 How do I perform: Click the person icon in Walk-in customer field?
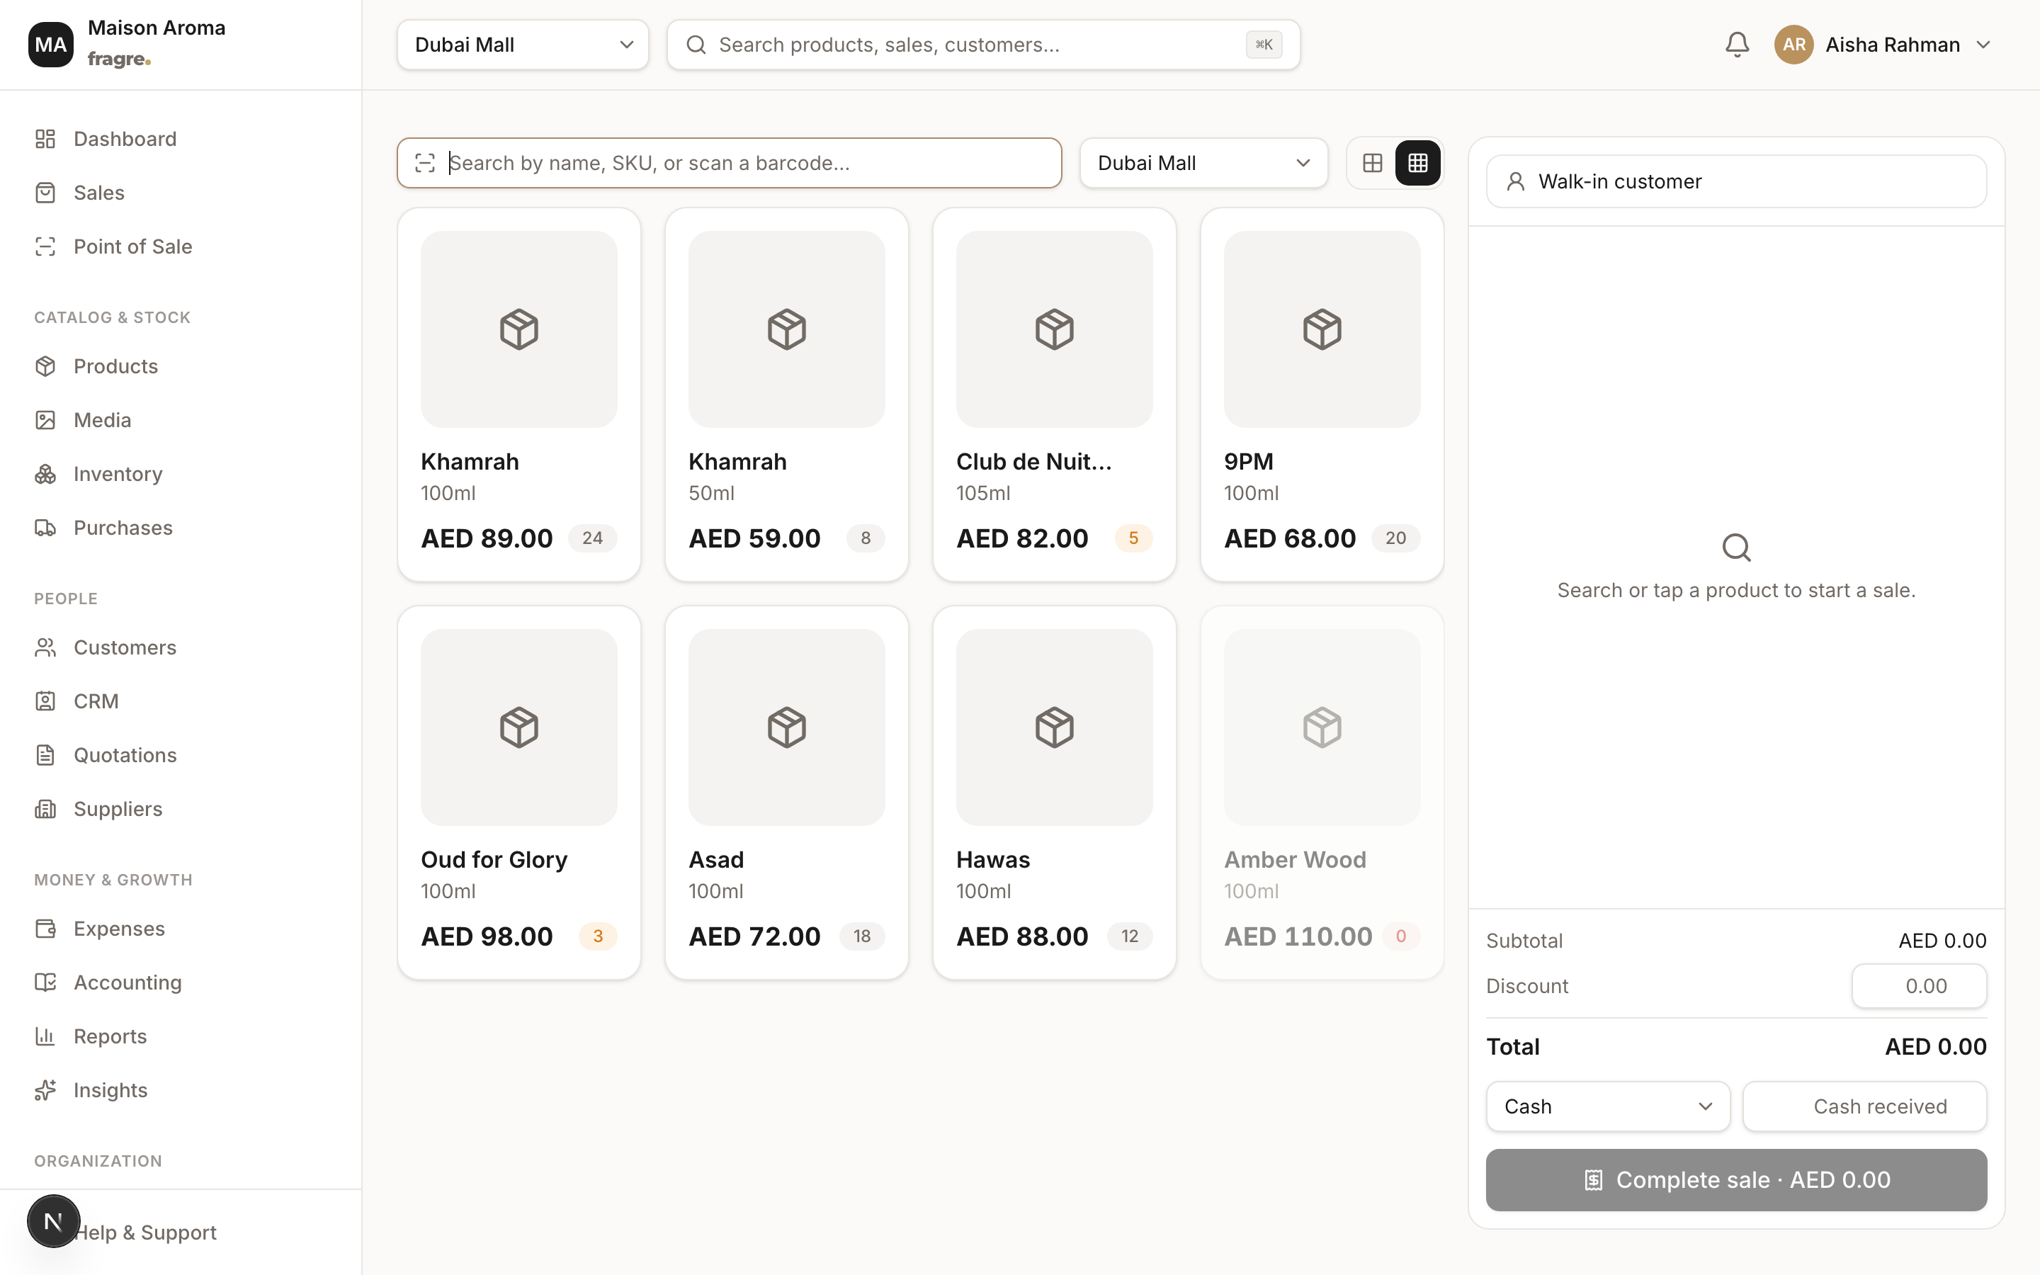click(1516, 181)
